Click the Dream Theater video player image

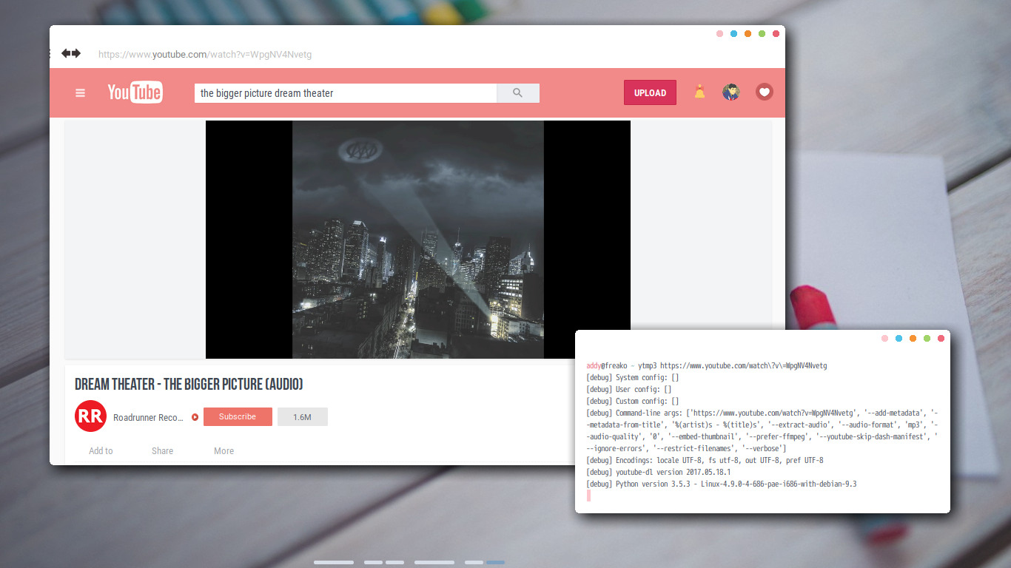pyautogui.click(x=418, y=240)
